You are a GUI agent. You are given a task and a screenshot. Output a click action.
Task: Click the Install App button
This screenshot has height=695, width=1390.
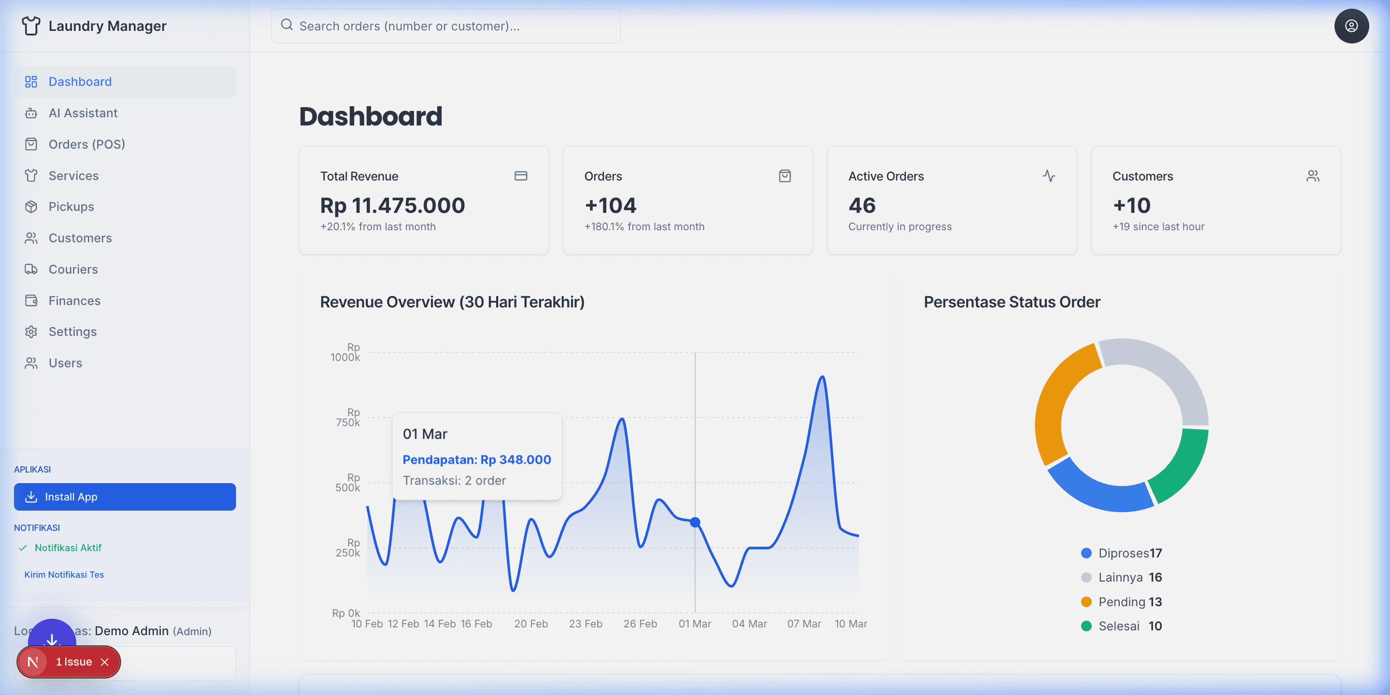[125, 497]
